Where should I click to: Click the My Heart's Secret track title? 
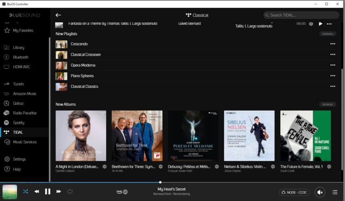click(172, 189)
